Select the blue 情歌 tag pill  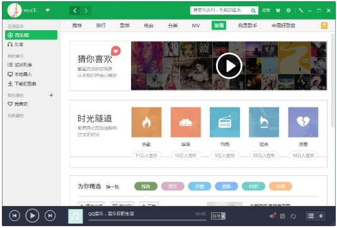227,186
